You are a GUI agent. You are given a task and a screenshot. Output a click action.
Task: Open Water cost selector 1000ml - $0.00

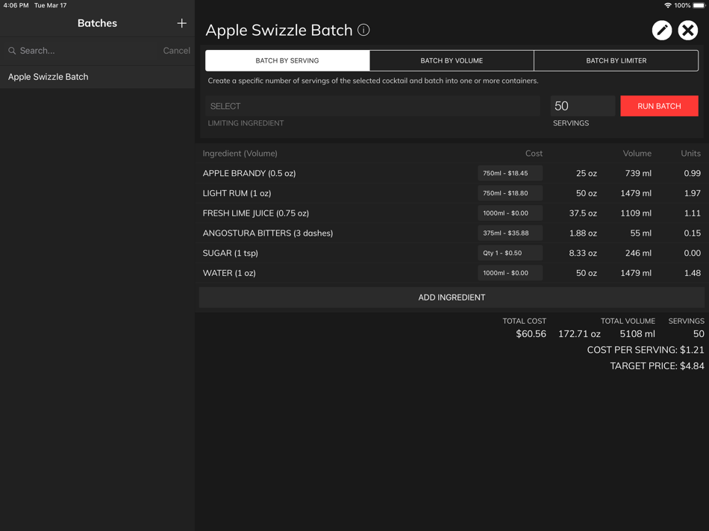point(510,272)
